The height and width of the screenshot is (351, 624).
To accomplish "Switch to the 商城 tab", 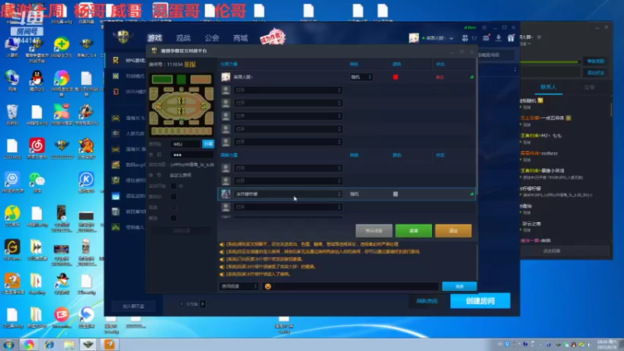I will click(240, 37).
